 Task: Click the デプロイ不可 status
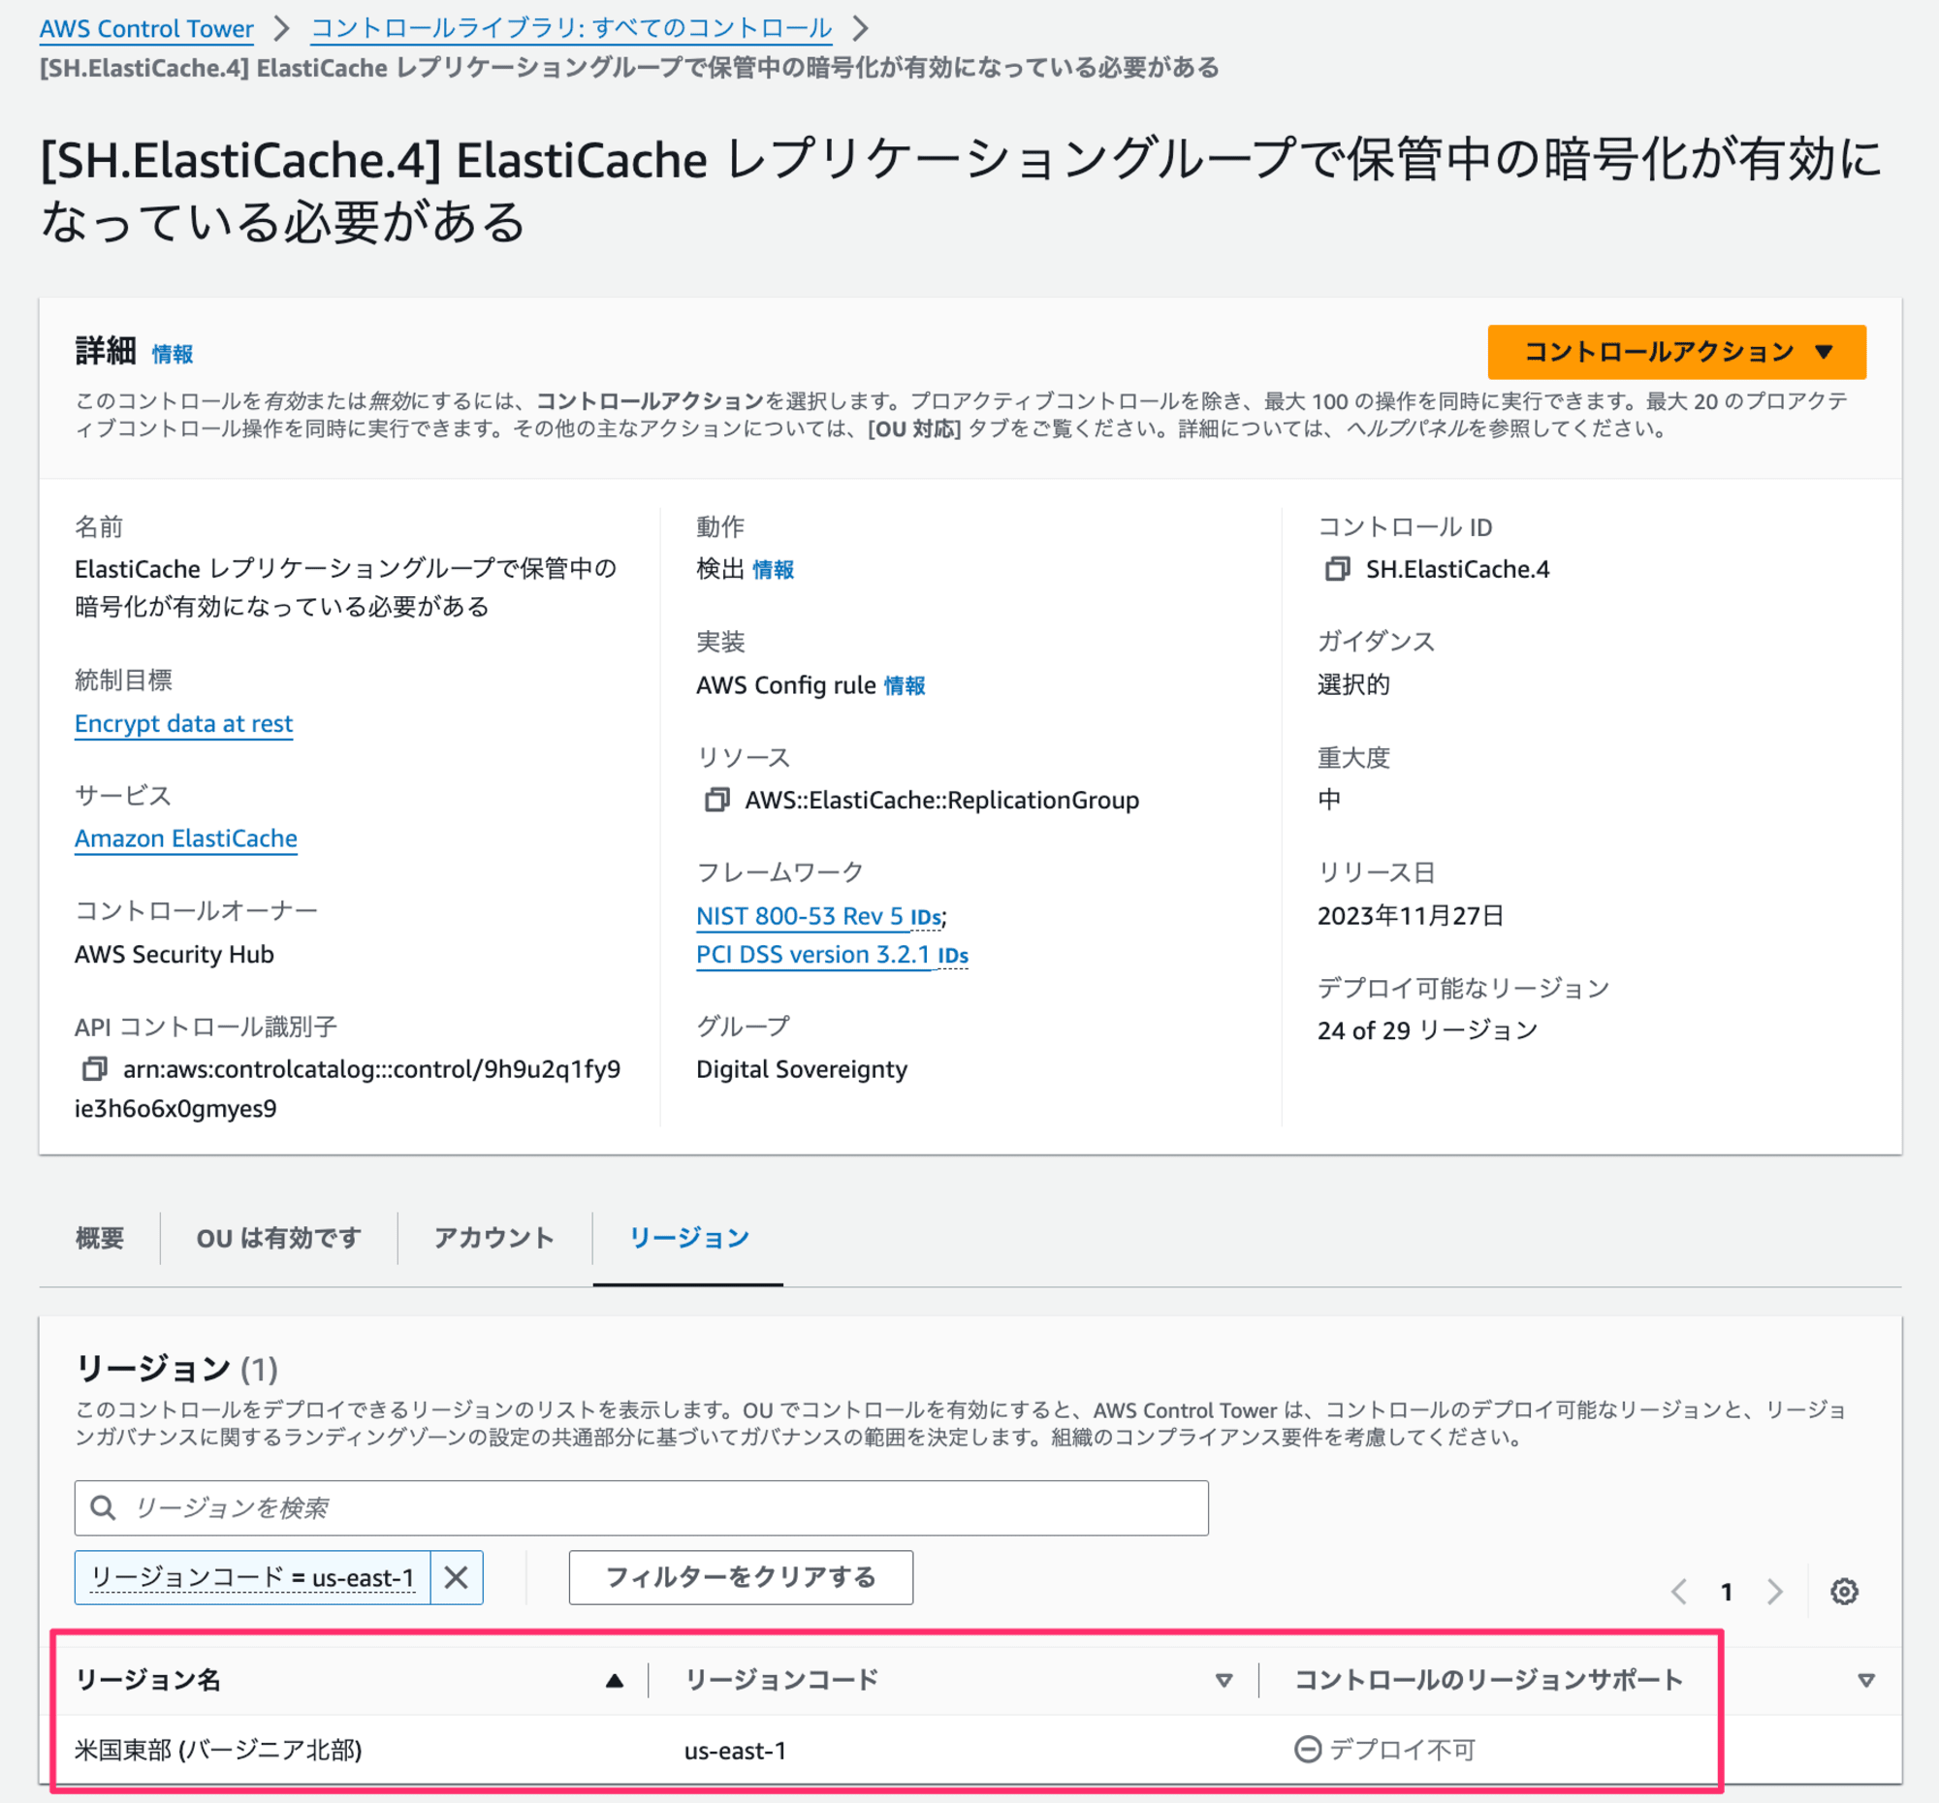1384,1750
